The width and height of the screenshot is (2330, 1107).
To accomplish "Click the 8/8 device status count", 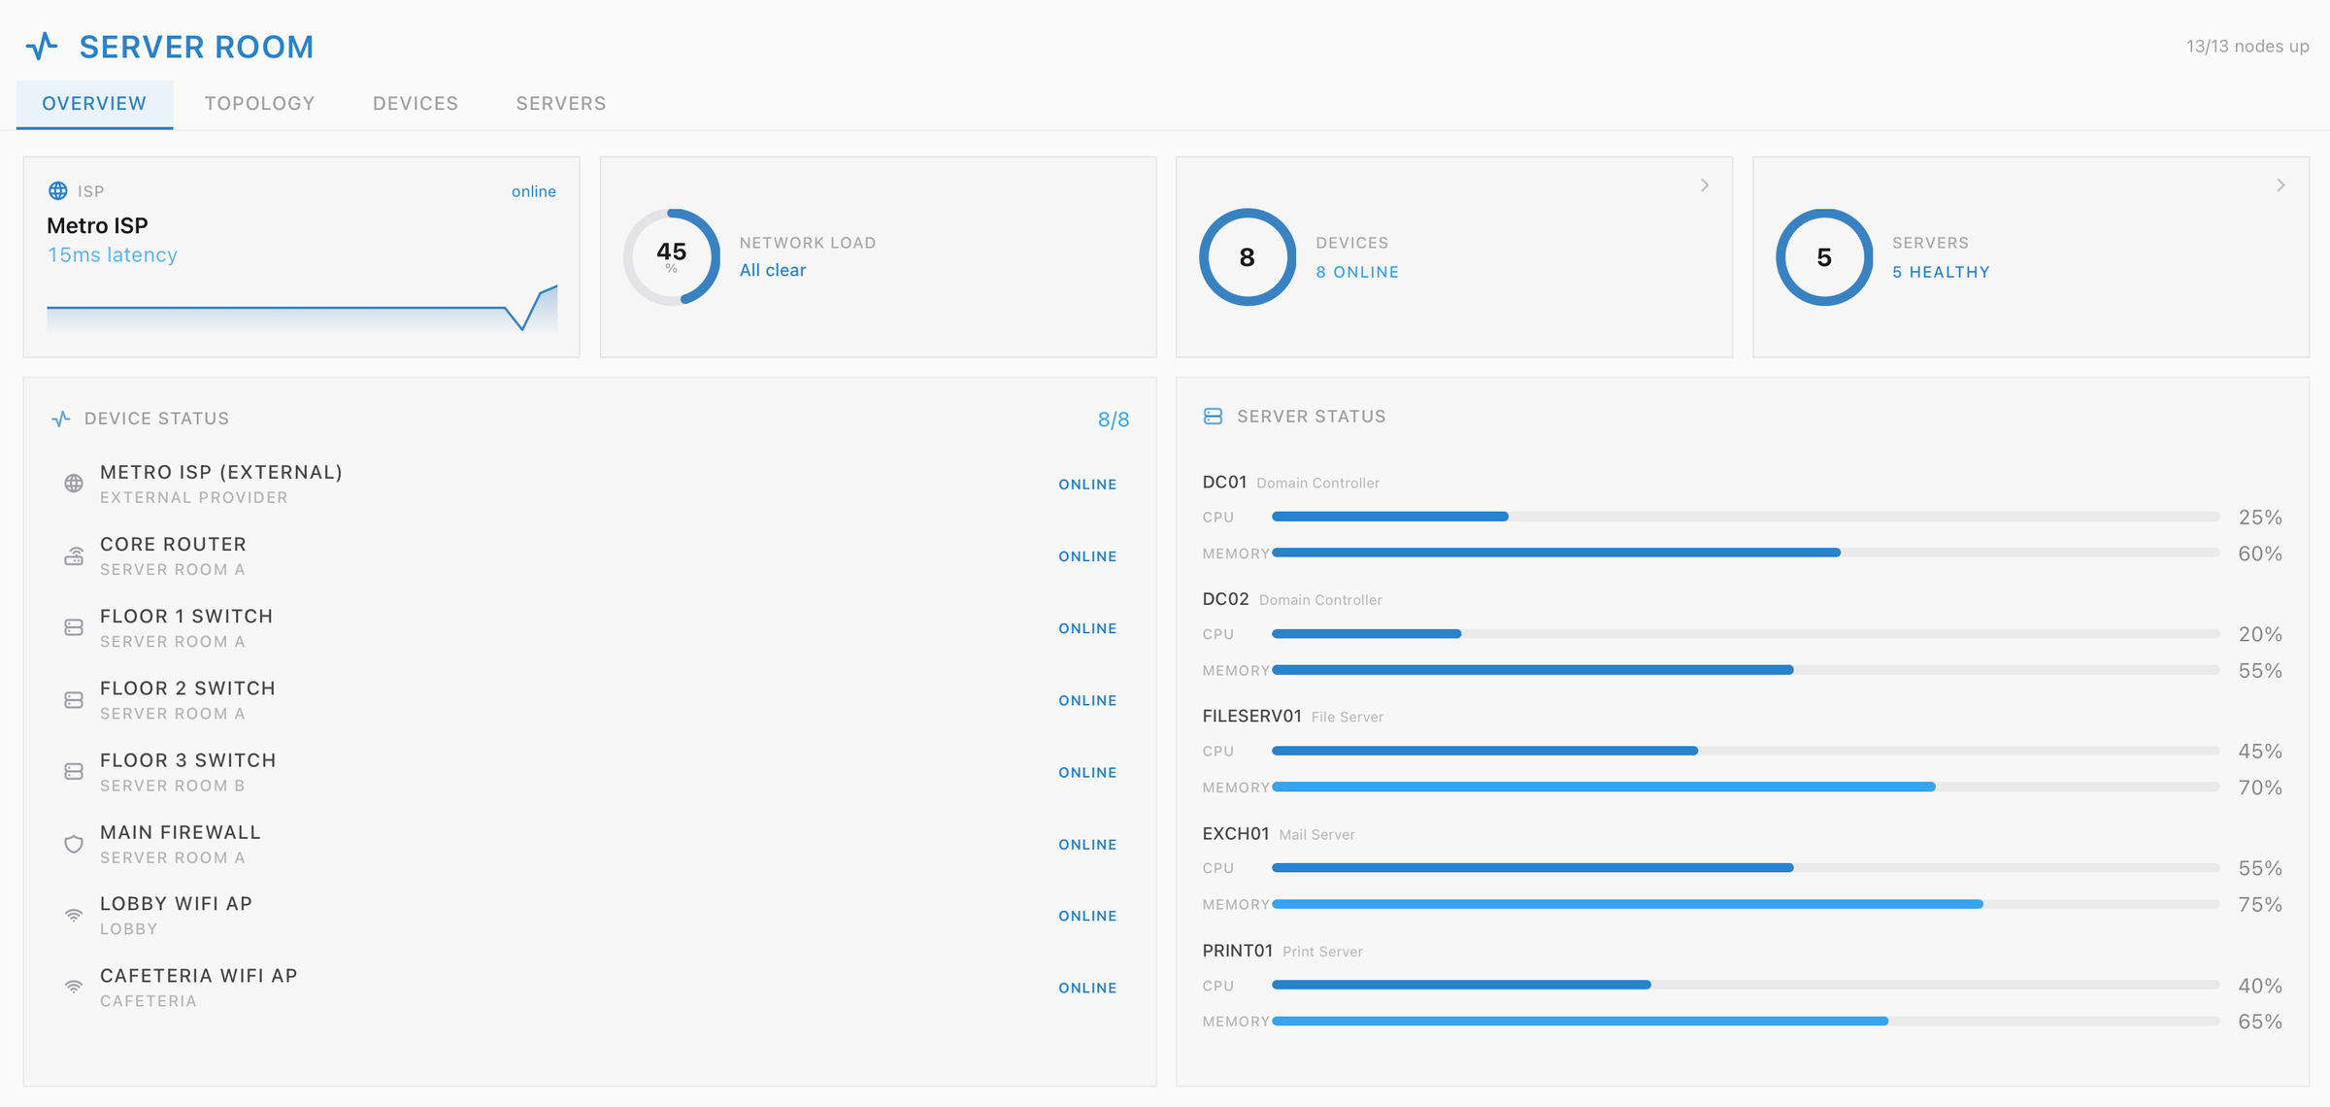I will (x=1114, y=419).
